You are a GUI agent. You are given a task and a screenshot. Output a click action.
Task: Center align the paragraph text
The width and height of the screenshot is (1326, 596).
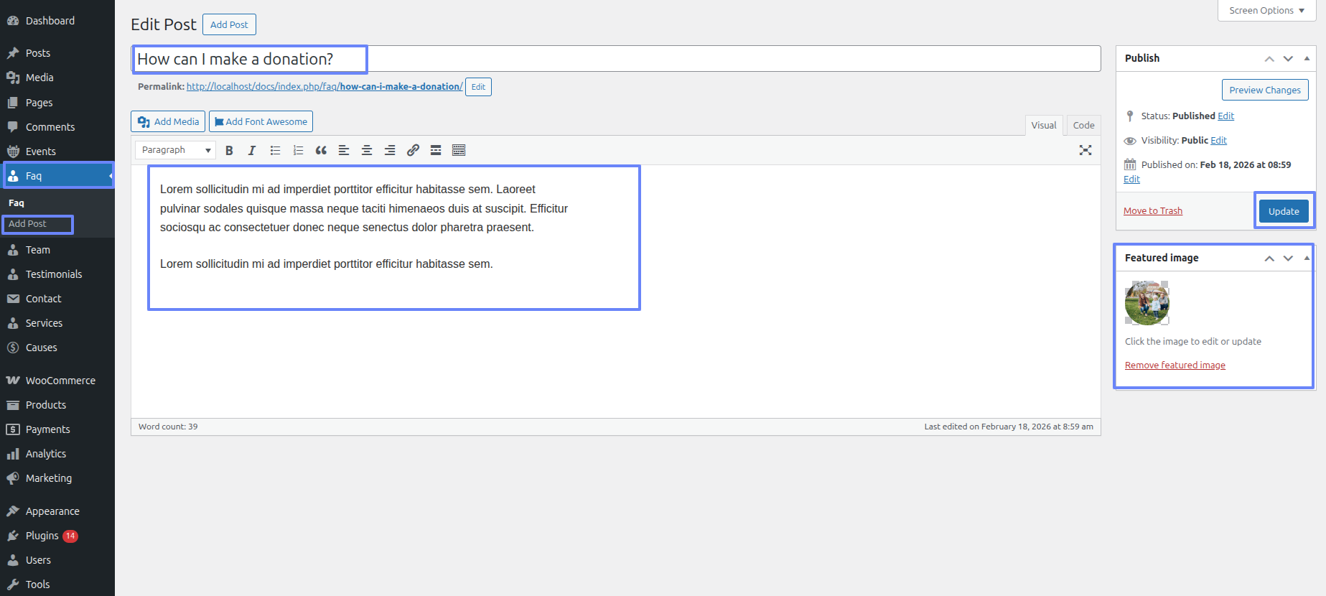tap(367, 150)
